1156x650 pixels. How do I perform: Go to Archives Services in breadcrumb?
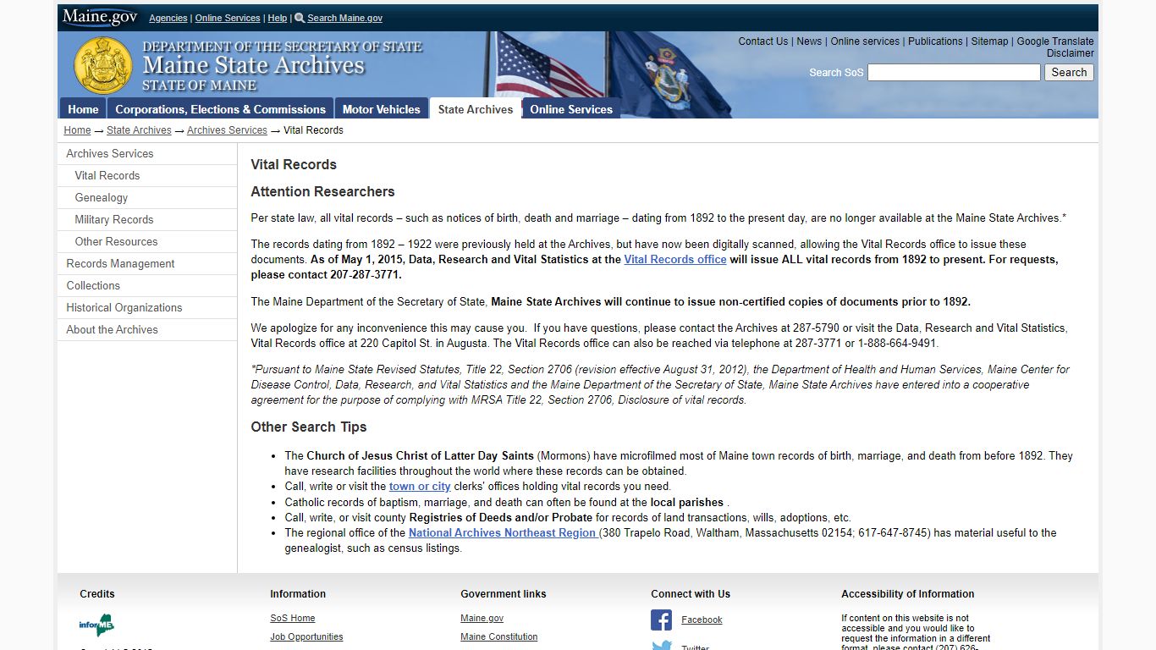point(227,130)
